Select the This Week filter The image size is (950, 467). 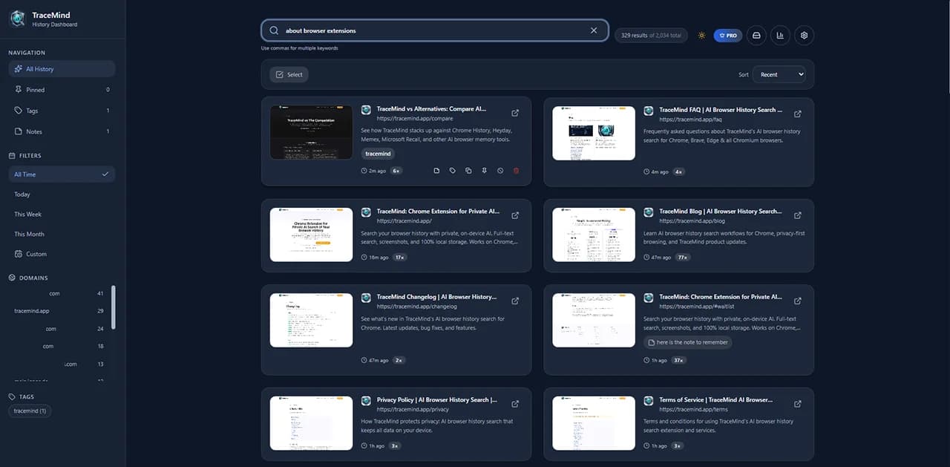(x=62, y=215)
